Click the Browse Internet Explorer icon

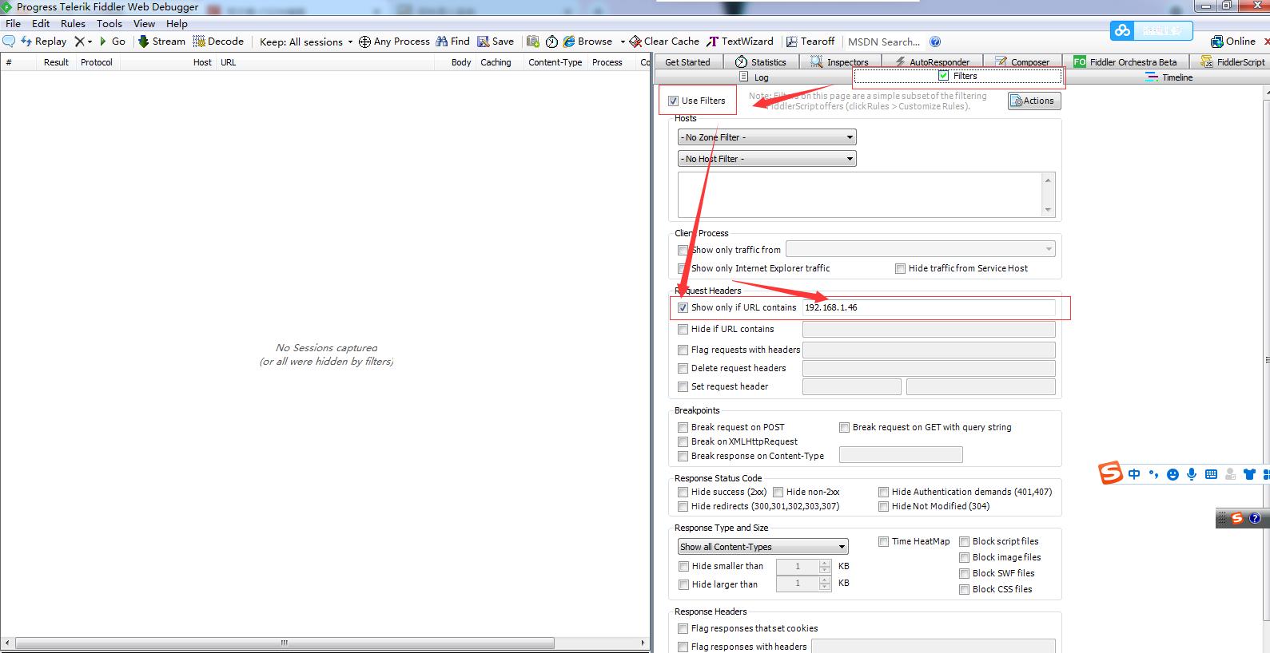(569, 42)
